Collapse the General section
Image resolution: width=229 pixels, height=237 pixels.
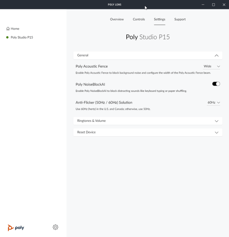coord(216,55)
